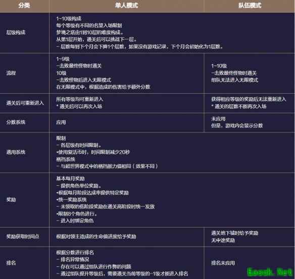
Task: Click the 排名 row label
Action: coord(11,263)
